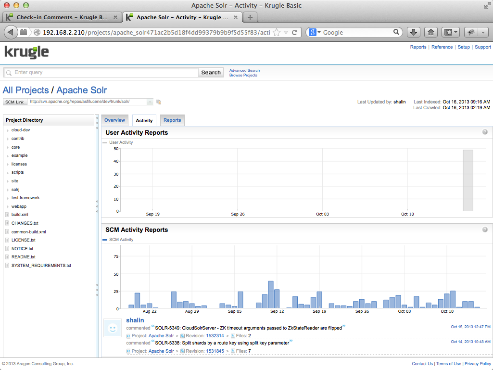Viewport: 493px width, 370px height.
Task: Open the Support link
Action: [483, 47]
